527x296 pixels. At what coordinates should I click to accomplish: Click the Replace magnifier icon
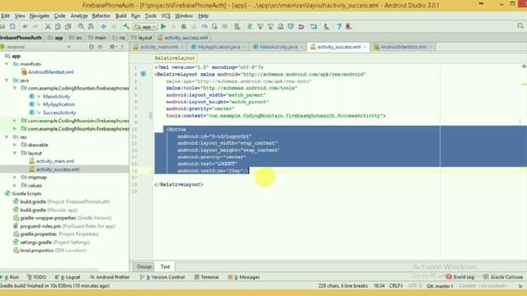click(x=91, y=26)
